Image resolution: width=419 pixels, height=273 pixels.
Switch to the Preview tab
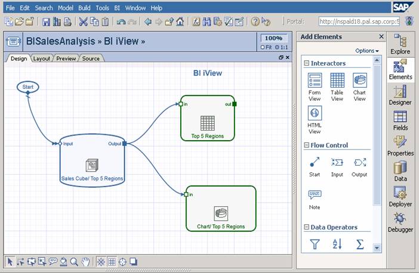click(x=66, y=58)
